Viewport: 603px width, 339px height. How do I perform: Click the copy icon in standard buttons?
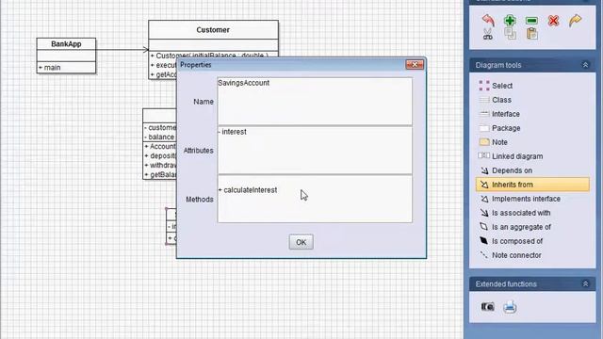coord(510,34)
